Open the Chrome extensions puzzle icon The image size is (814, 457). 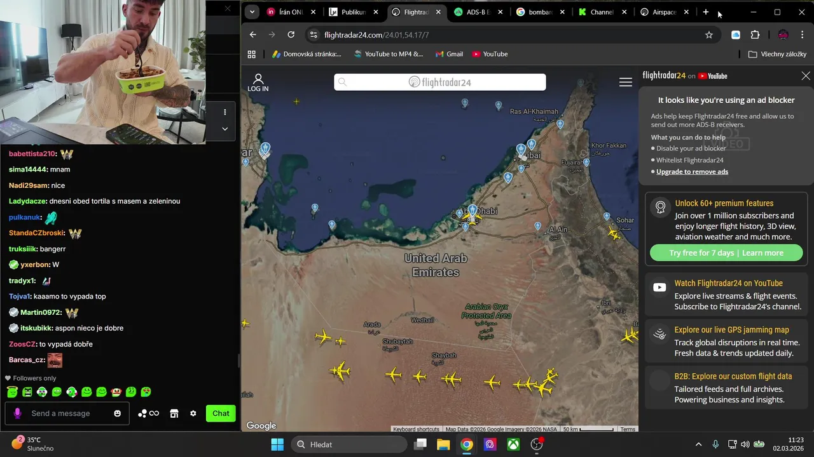[755, 35]
